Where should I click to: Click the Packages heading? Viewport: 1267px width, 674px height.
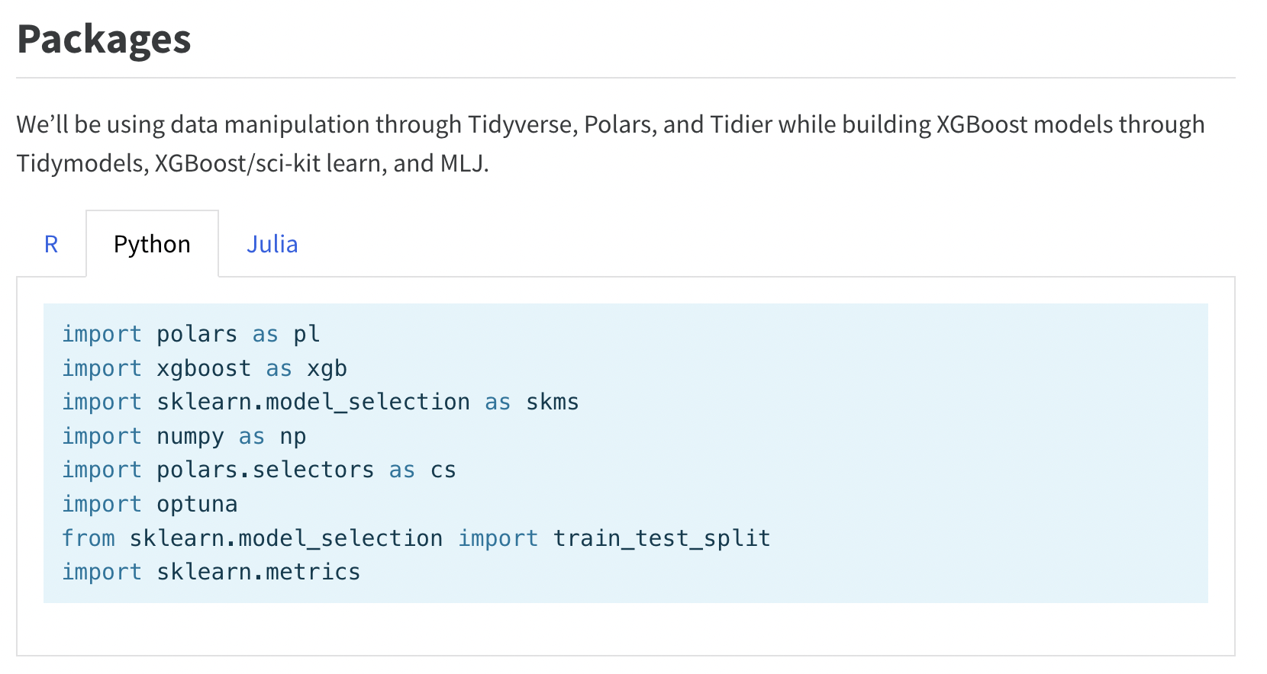(x=104, y=39)
